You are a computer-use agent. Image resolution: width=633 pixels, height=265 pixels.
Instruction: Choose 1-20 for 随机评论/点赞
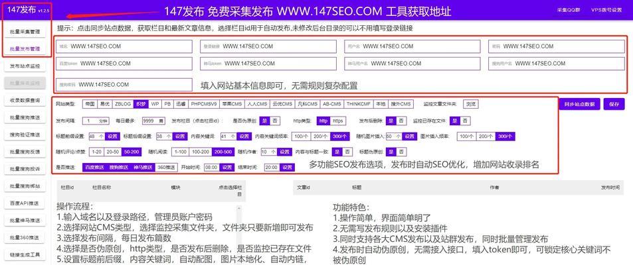tap(96, 152)
